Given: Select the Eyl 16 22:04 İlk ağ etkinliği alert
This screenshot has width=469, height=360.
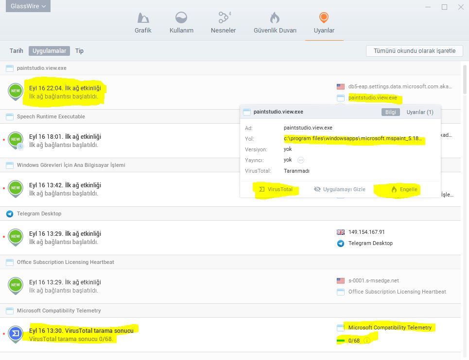Looking at the screenshot, I should (230, 92).
